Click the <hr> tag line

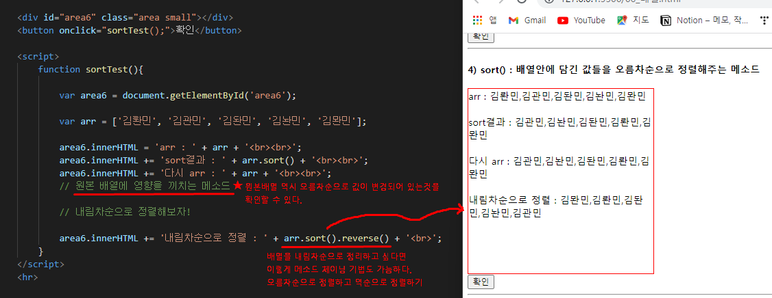[x=27, y=277]
